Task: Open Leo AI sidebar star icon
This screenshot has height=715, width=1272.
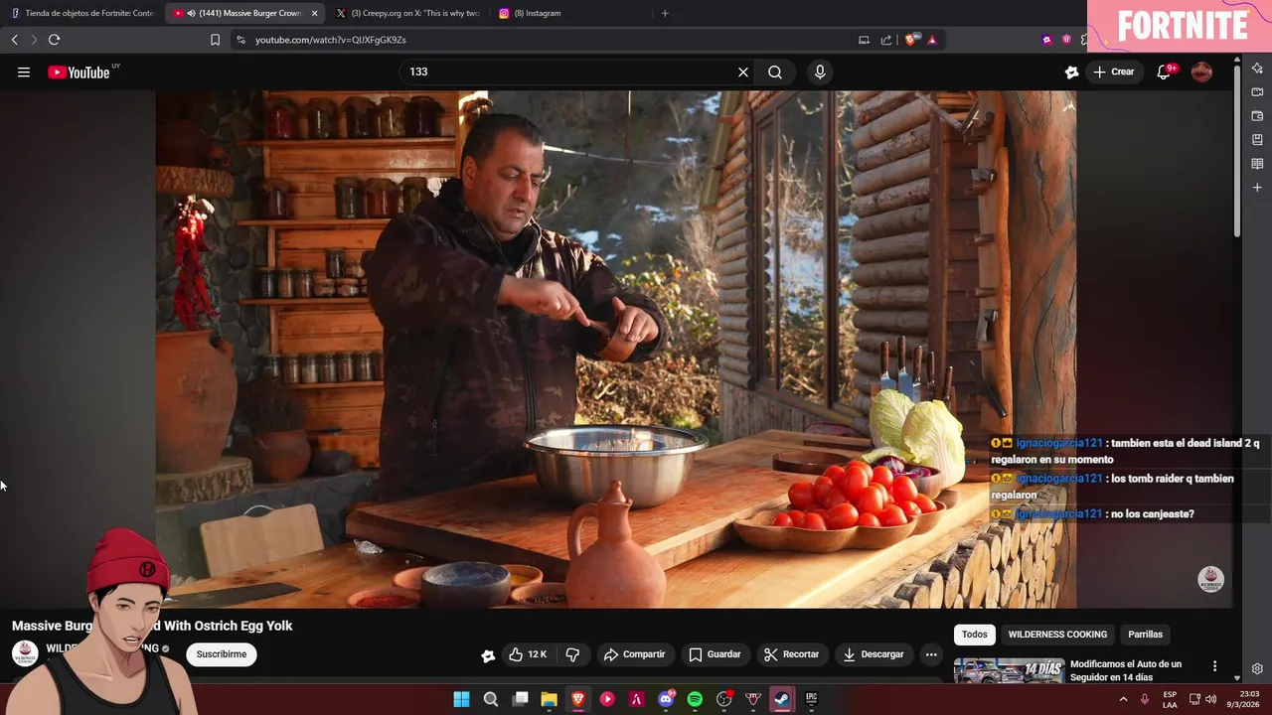Action: click(1257, 69)
